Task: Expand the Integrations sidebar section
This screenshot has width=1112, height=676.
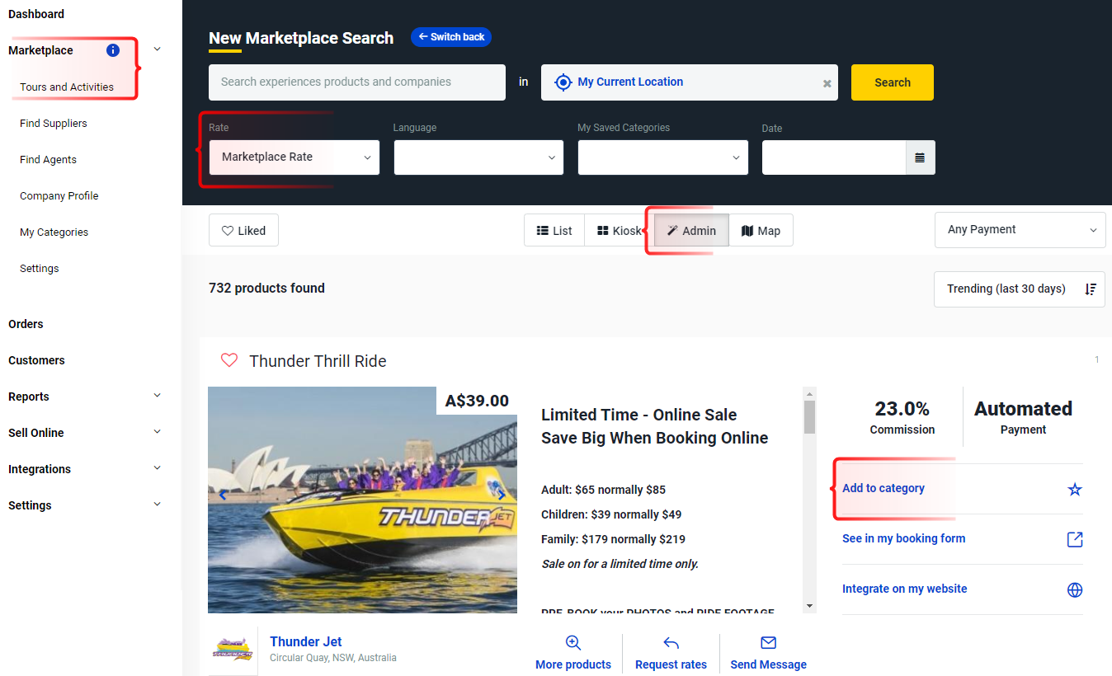Action: click(x=158, y=468)
